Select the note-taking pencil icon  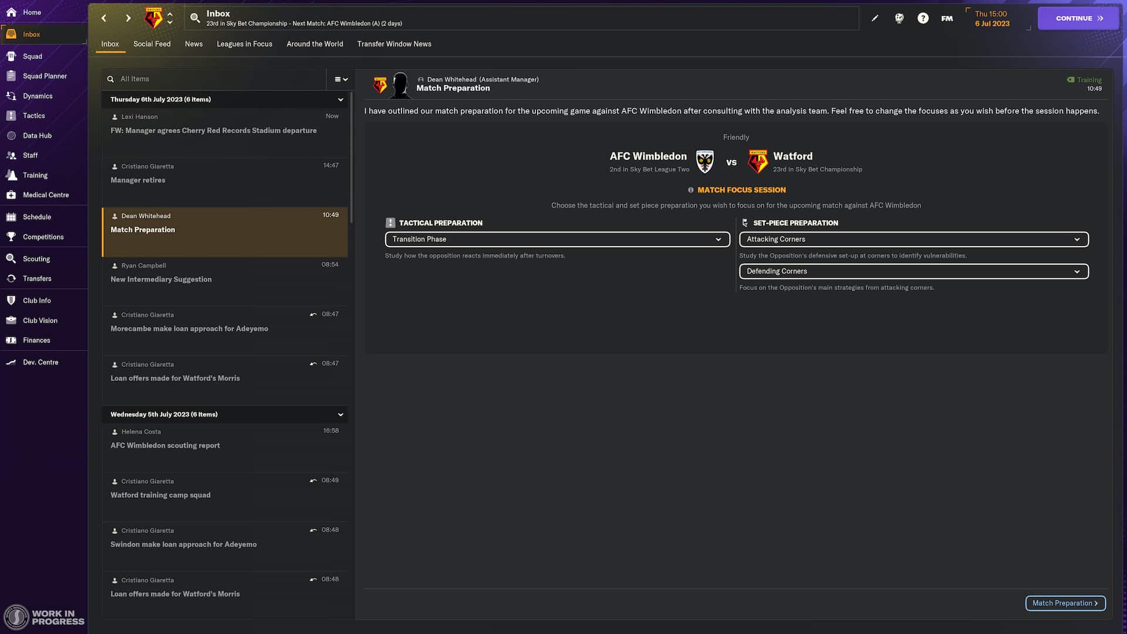point(875,18)
